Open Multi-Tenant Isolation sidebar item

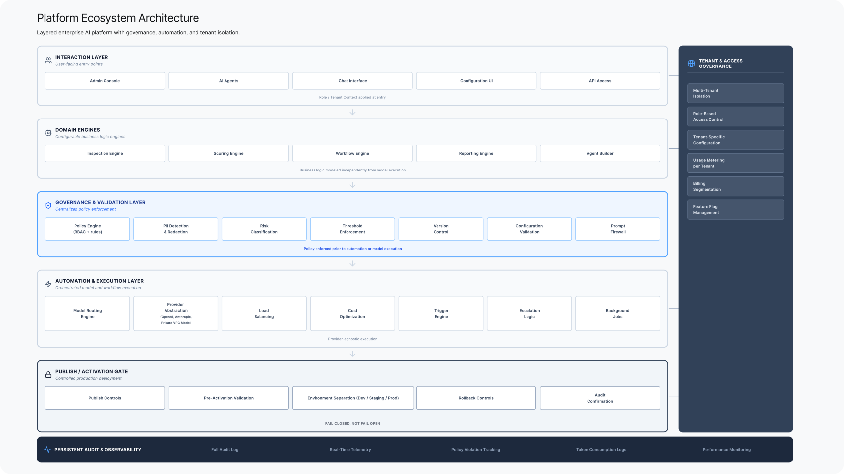coord(736,93)
